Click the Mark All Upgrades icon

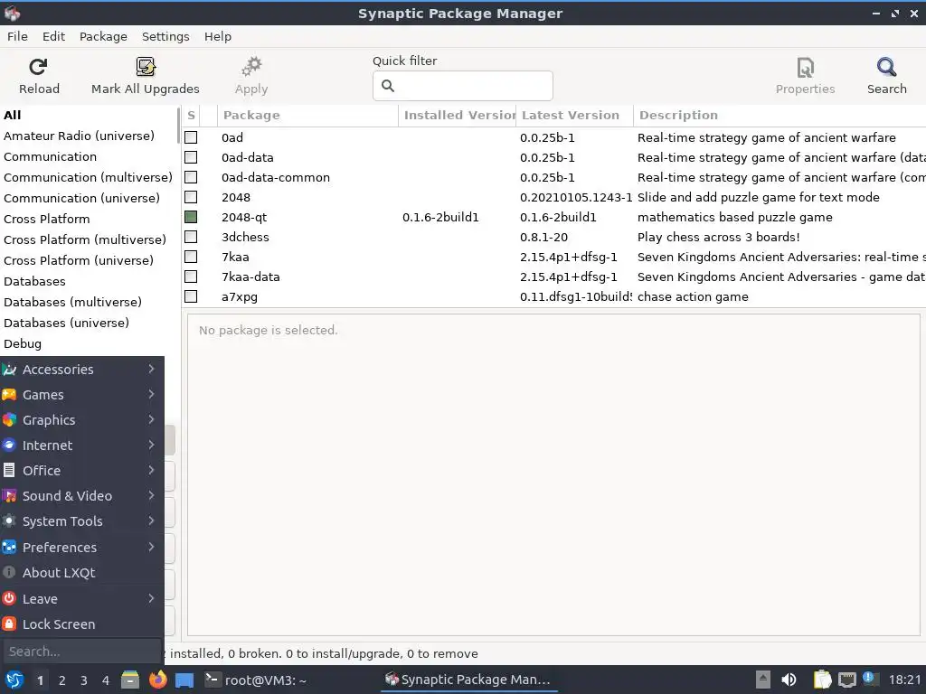click(x=146, y=67)
